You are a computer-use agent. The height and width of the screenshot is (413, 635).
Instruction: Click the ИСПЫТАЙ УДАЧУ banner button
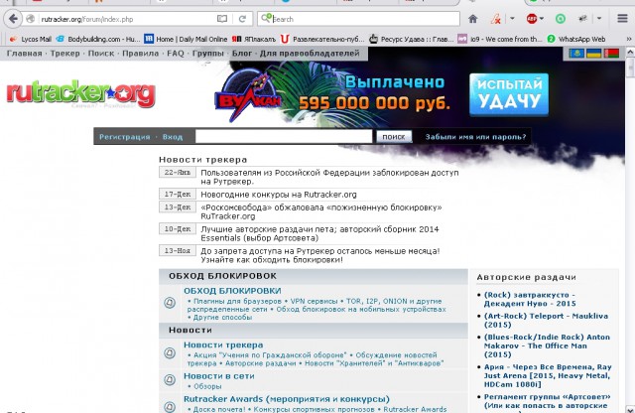[509, 94]
